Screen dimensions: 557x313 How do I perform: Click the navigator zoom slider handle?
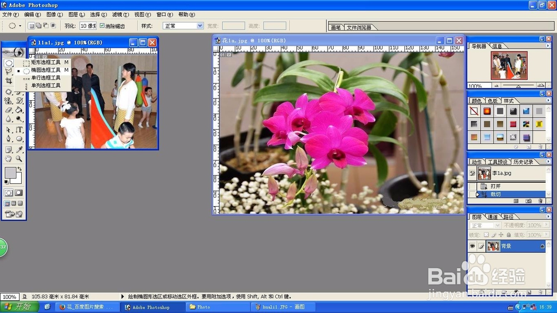click(x=518, y=86)
